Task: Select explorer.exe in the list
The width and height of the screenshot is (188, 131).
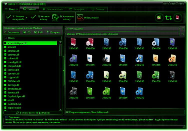Action: pos(30,108)
